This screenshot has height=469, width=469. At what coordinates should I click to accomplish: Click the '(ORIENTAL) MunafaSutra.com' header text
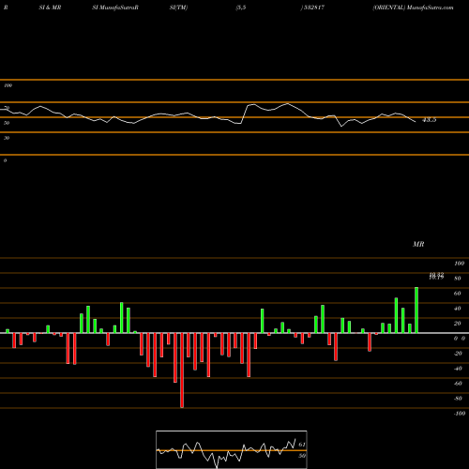(x=413, y=8)
